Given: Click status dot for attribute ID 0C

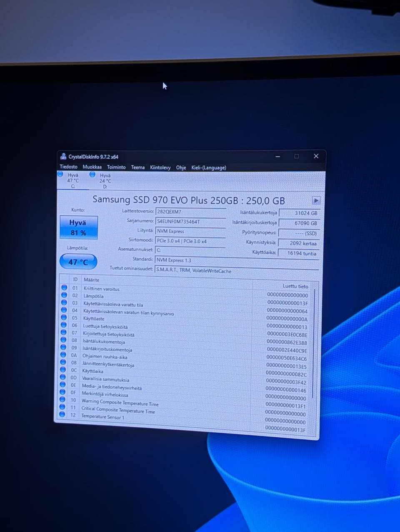Looking at the screenshot, I should [x=62, y=370].
